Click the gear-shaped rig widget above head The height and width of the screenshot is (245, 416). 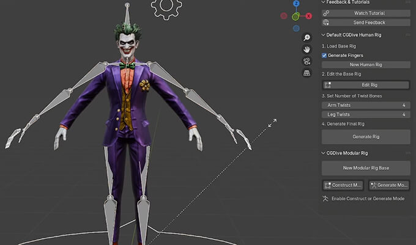pos(166,7)
